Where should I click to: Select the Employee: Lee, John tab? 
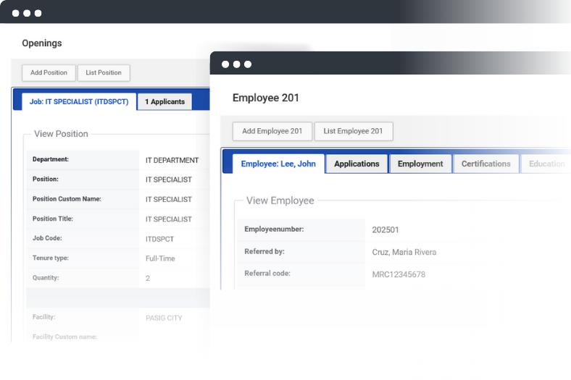click(278, 164)
